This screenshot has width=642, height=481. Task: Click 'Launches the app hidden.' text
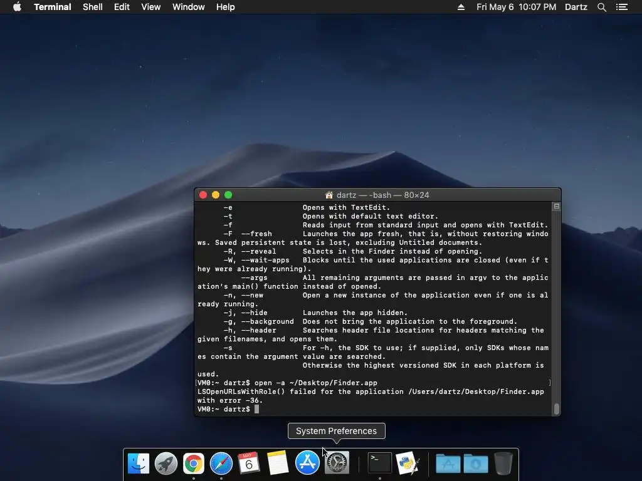(355, 313)
